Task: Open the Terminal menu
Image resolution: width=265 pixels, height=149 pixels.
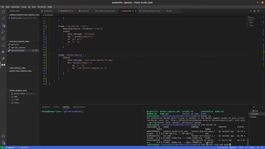Action: coord(41,7)
